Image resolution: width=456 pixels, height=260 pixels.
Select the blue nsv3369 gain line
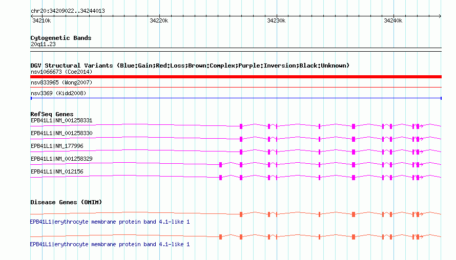tap(236, 98)
